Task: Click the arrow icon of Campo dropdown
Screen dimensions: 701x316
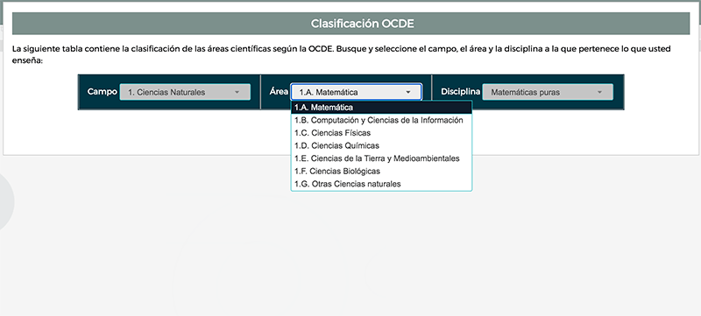Action: click(x=237, y=93)
